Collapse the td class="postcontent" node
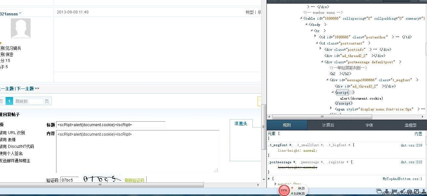This screenshot has height=196, width=427. 316,43
